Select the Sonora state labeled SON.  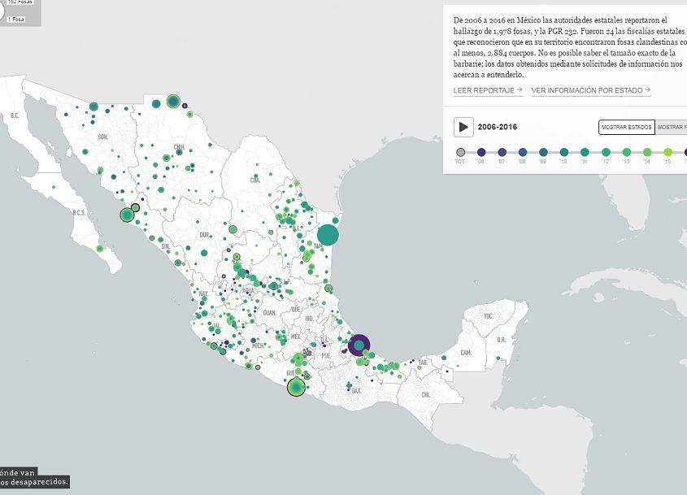point(102,136)
